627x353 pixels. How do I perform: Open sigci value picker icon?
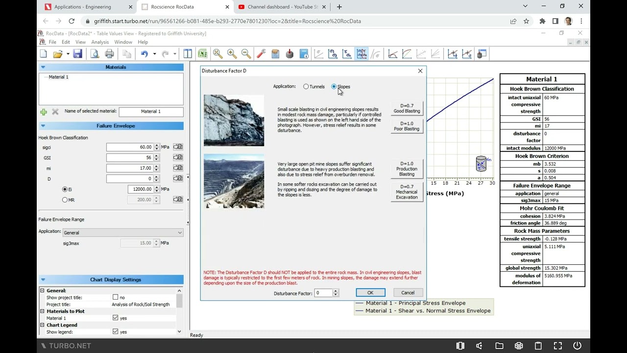click(178, 147)
